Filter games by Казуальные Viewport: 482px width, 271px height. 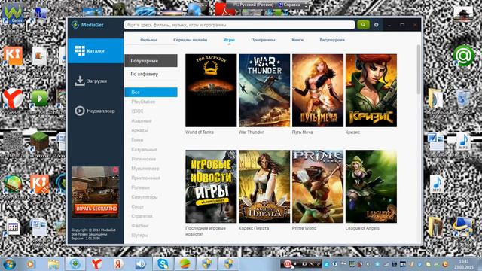pyautogui.click(x=144, y=149)
